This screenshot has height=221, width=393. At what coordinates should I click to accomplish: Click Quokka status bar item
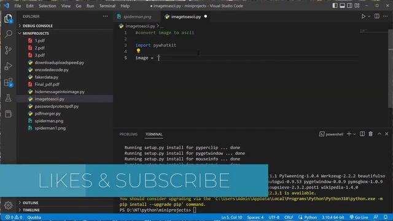point(34,217)
